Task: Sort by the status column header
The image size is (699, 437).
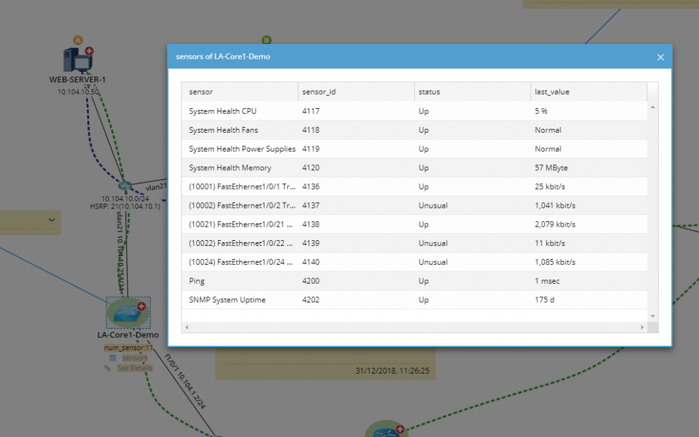Action: coord(472,92)
